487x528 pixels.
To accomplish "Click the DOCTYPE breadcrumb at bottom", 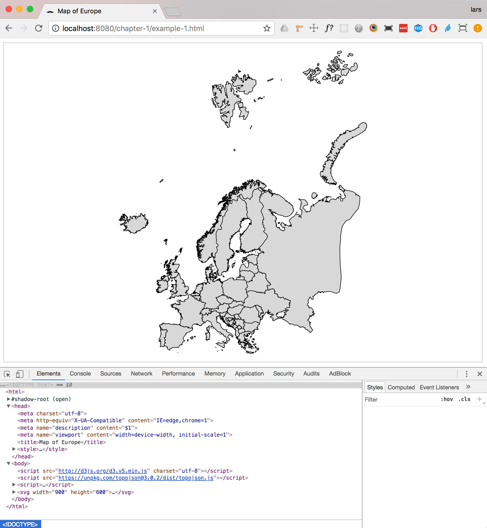I will coord(20,524).
